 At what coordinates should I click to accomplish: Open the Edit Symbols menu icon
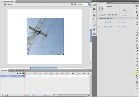coord(75,4)
